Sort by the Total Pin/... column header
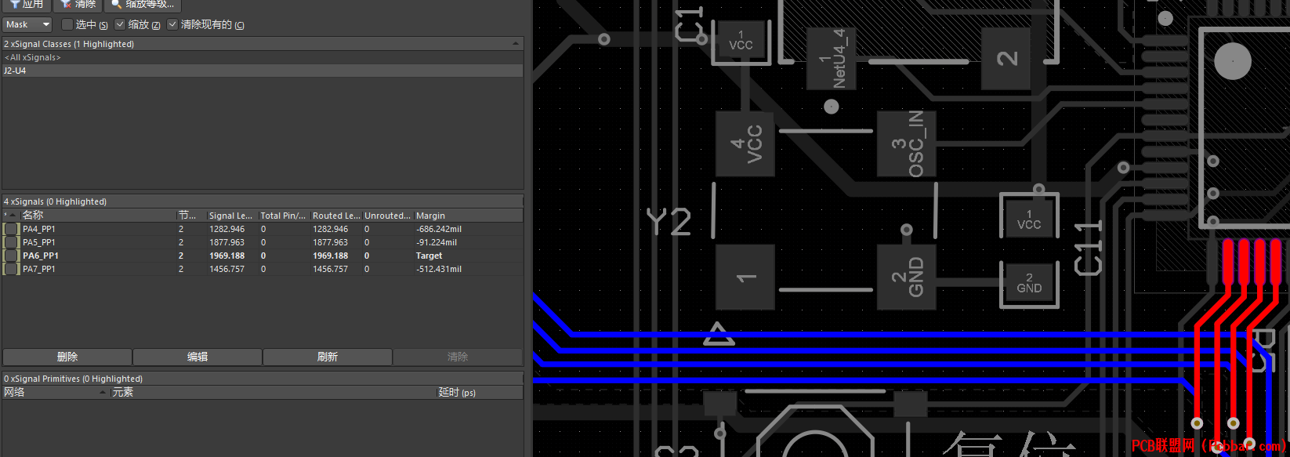Screen dimensions: 1290x457 tap(284, 216)
